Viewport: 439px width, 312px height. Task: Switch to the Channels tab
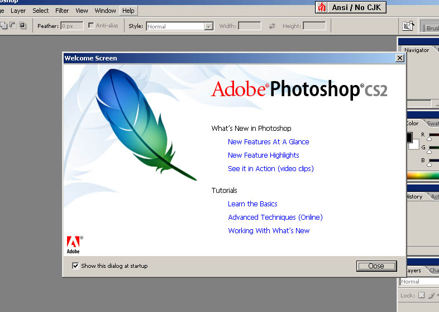click(x=434, y=270)
